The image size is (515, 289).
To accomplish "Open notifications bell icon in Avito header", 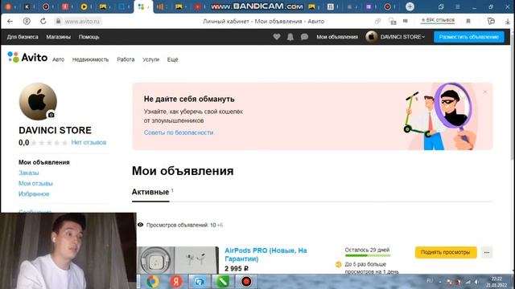I will (290, 37).
